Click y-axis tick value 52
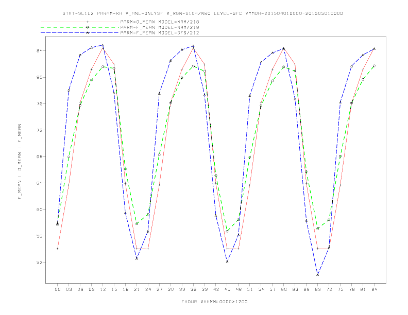This screenshot has width=408, height=315. pyautogui.click(x=40, y=262)
